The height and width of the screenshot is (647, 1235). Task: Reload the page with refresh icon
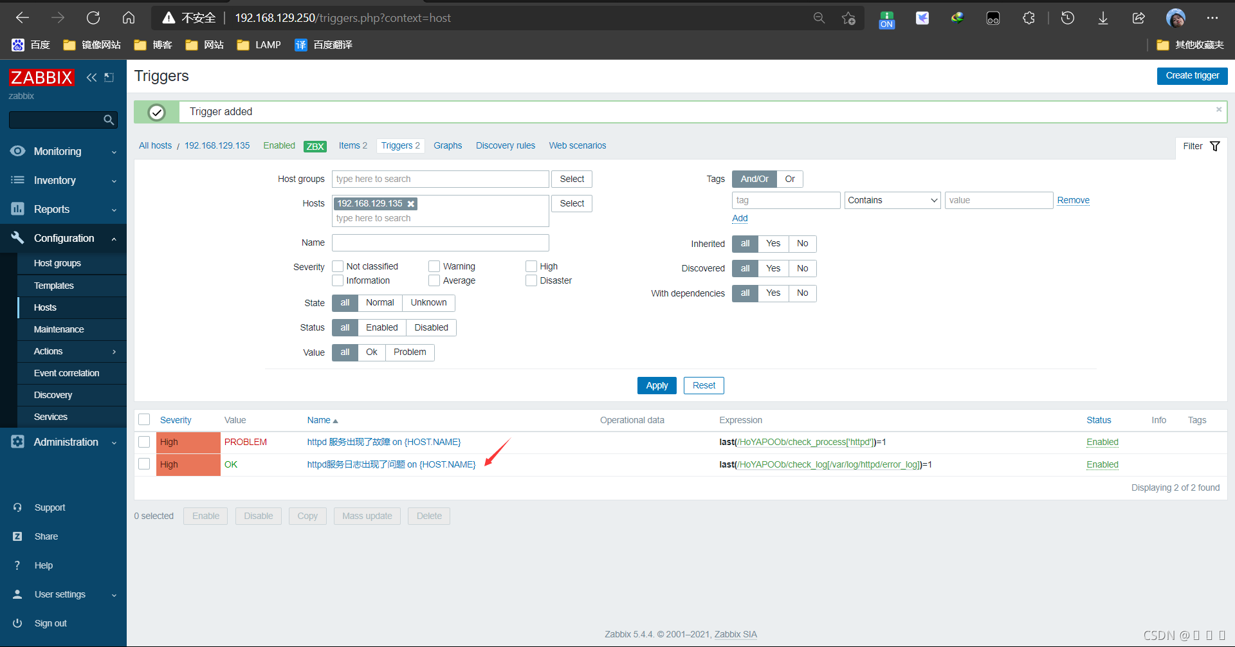(93, 18)
